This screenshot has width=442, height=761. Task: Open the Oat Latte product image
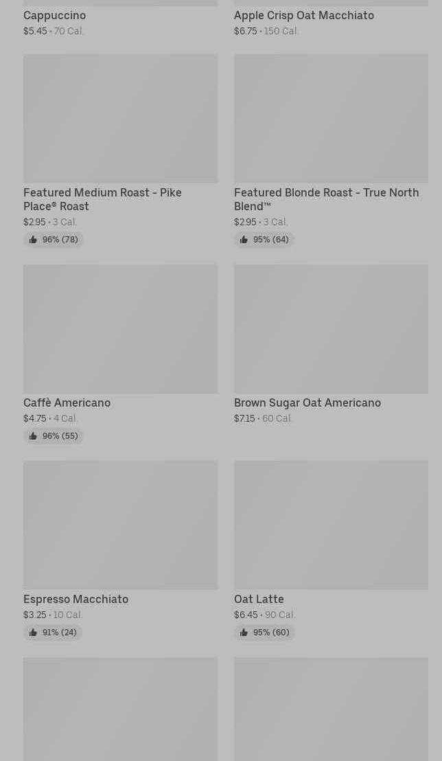(x=331, y=525)
